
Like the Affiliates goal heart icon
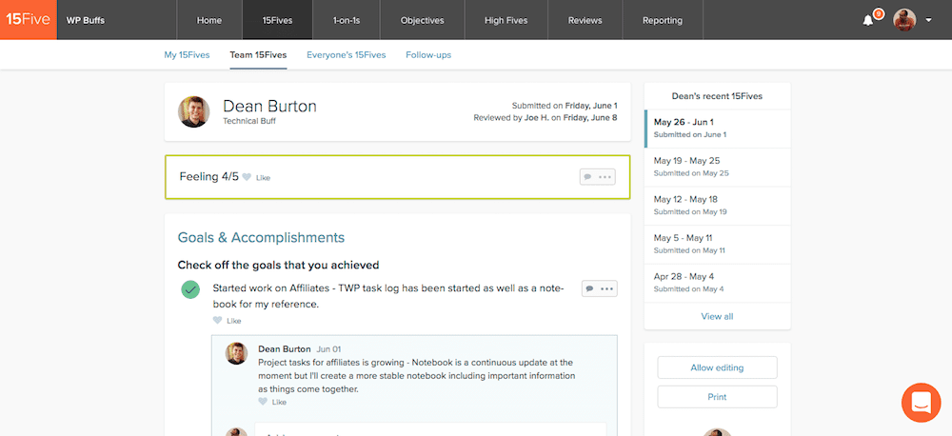tap(217, 321)
